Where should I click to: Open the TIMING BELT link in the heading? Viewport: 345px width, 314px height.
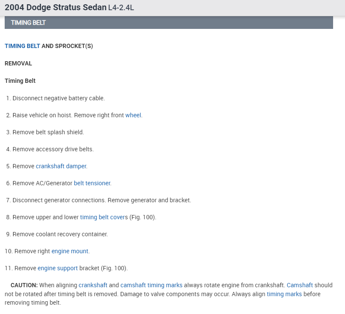22,46
